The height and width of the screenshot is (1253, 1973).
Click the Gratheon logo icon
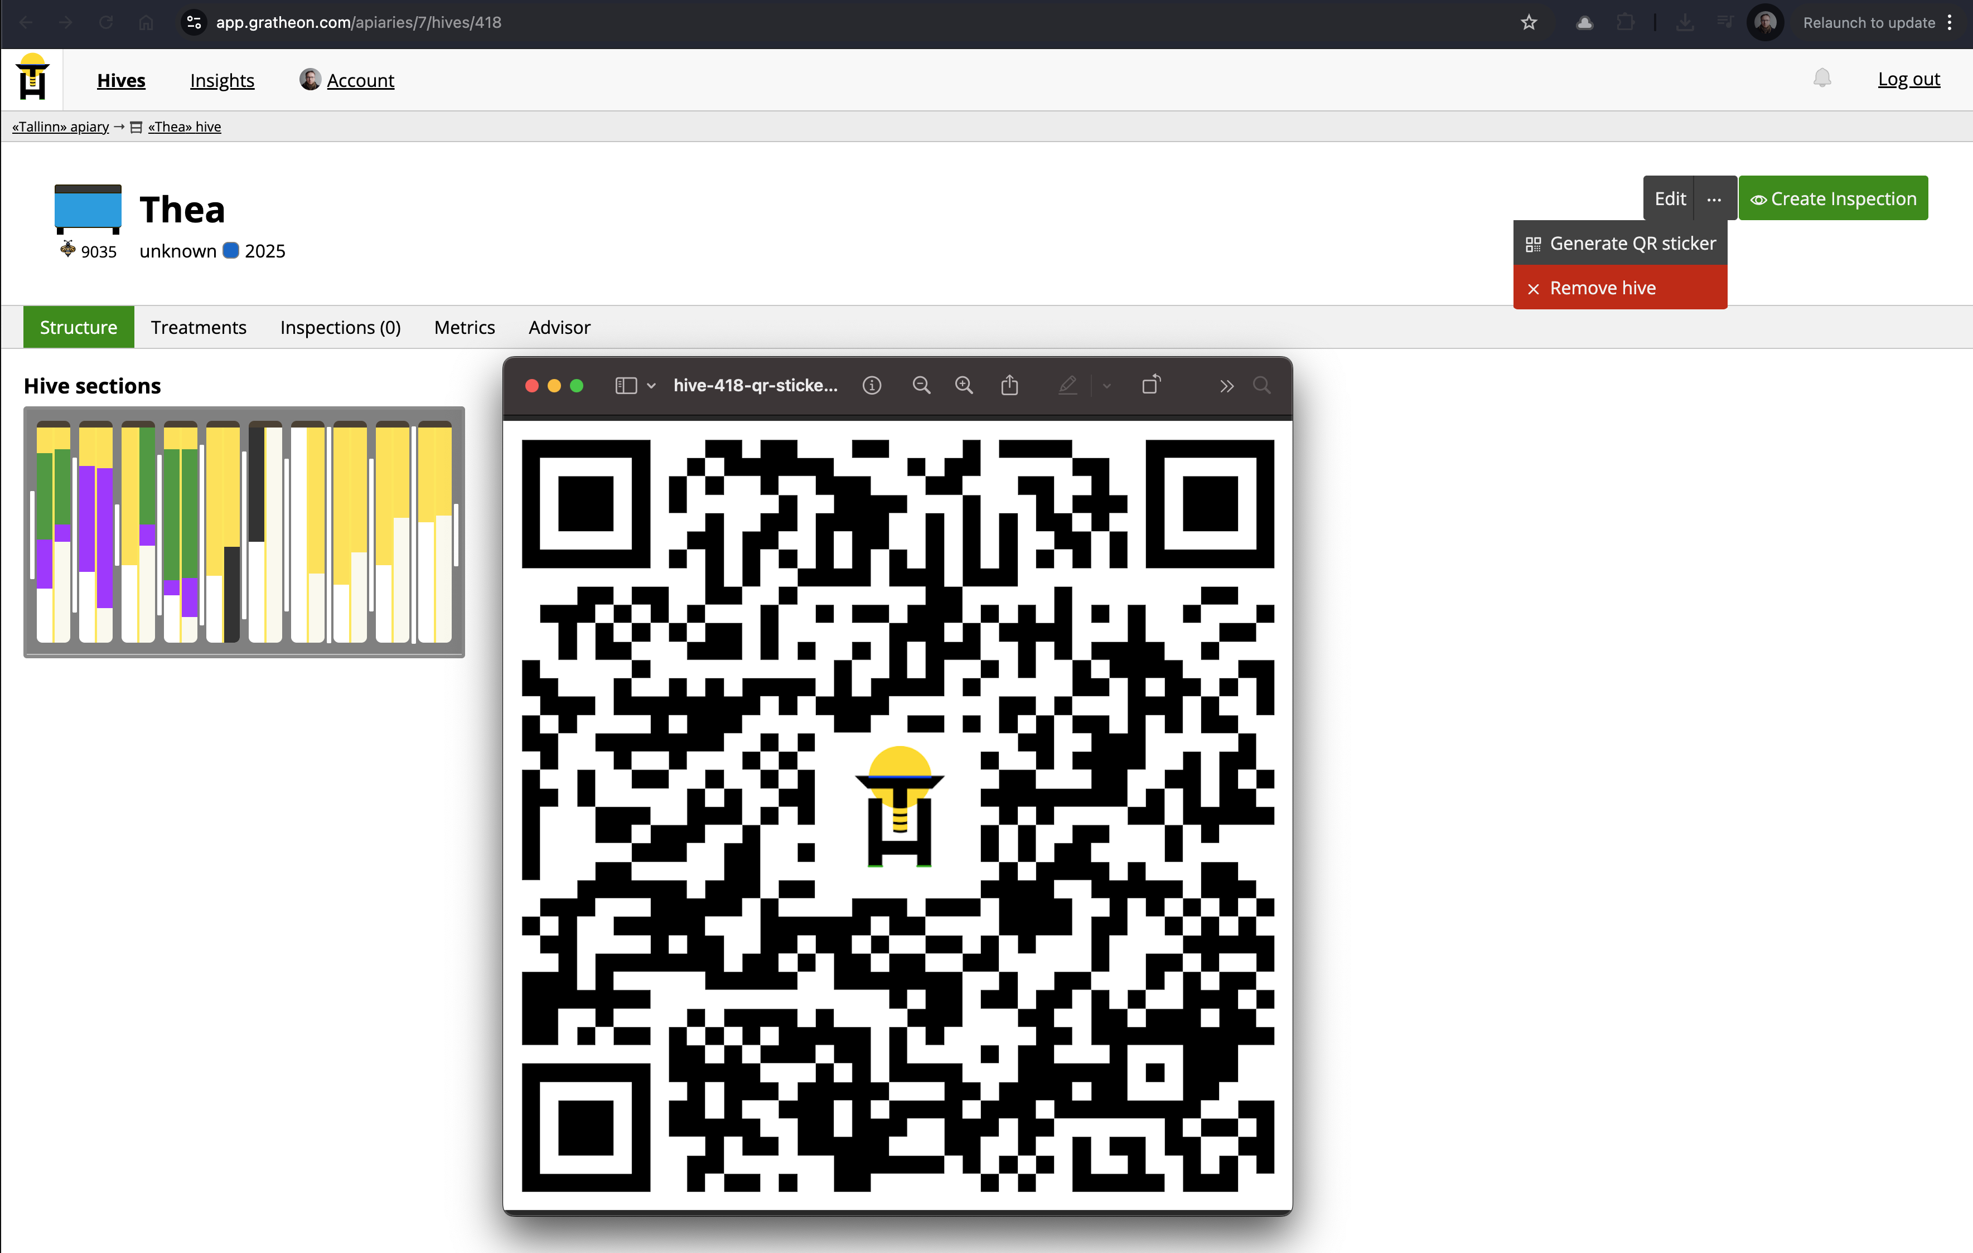(x=33, y=77)
